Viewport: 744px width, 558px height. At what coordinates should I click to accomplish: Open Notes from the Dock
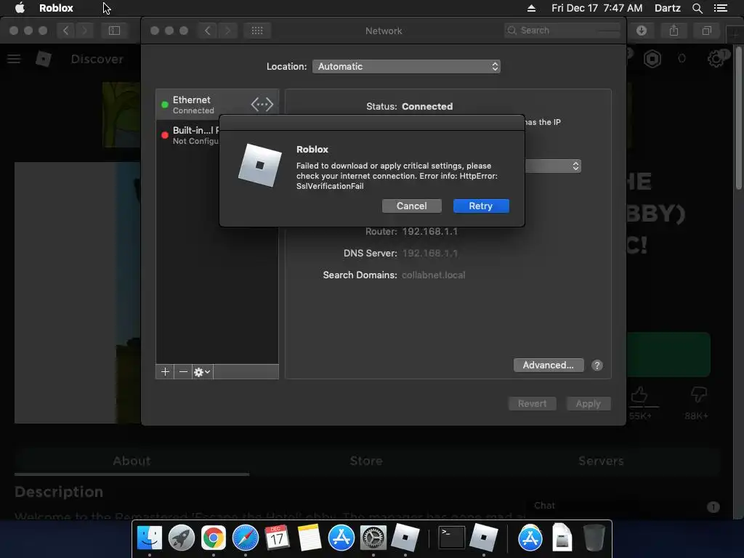310,538
